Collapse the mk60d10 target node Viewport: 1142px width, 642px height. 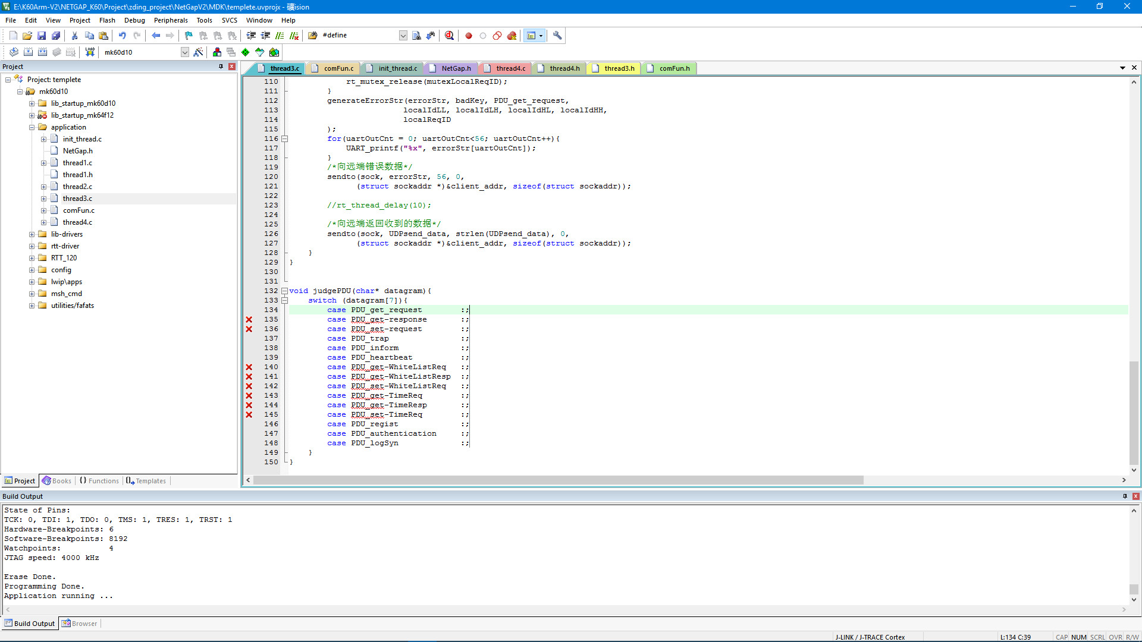tap(20, 92)
